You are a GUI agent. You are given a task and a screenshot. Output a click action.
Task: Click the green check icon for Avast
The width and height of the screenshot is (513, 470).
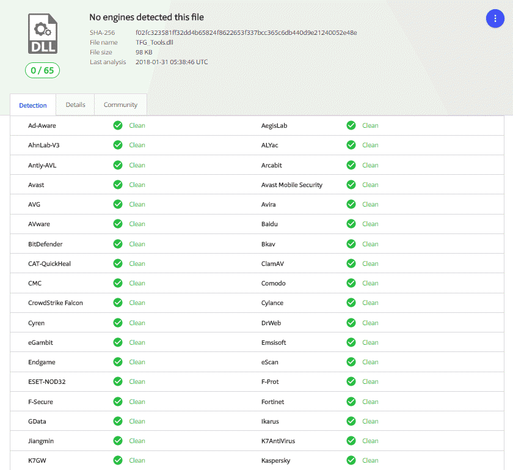[x=118, y=185]
